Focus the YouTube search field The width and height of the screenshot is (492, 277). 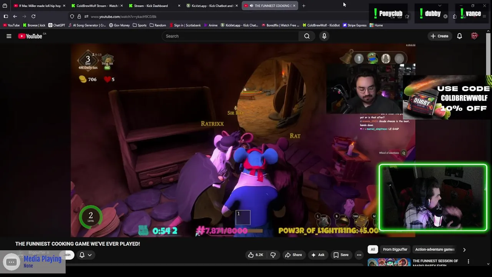[231, 36]
